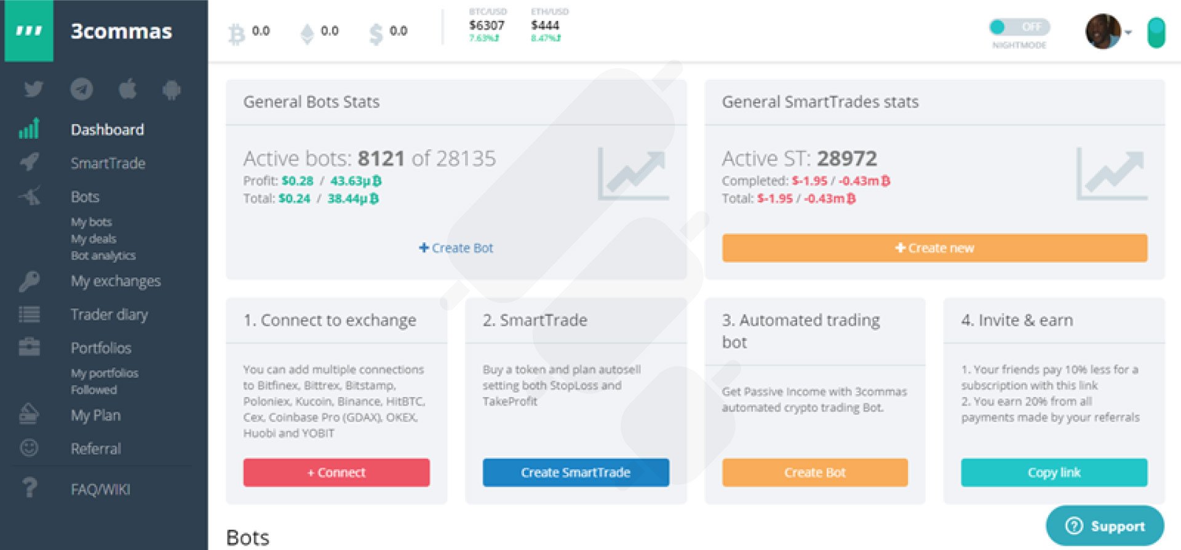Image resolution: width=1181 pixels, height=550 pixels.
Task: Click the BTC/USD $6307 price
Action: [x=487, y=25]
